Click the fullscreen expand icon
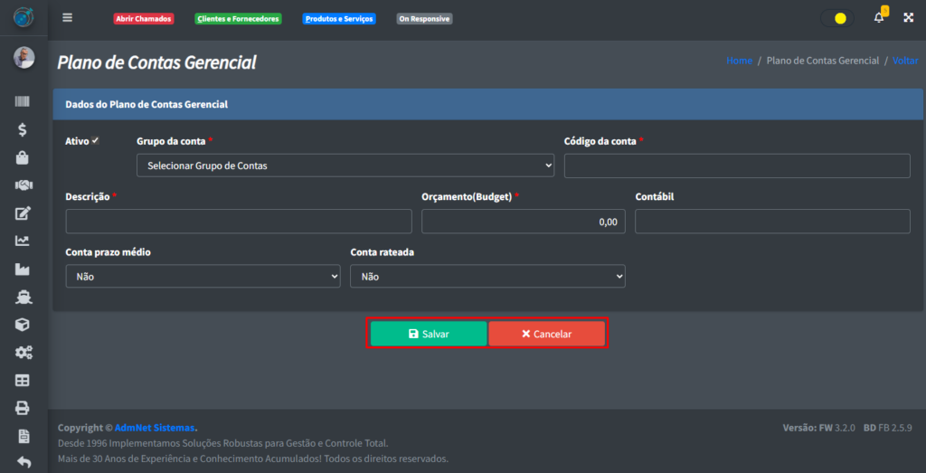The width and height of the screenshot is (926, 473). (x=909, y=18)
